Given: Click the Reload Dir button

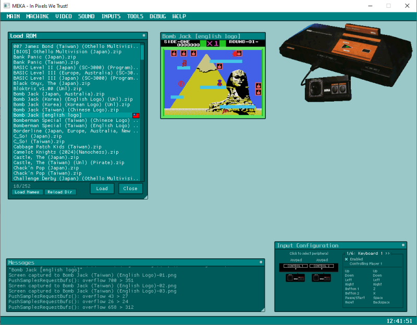Looking at the screenshot, I should pos(60,192).
